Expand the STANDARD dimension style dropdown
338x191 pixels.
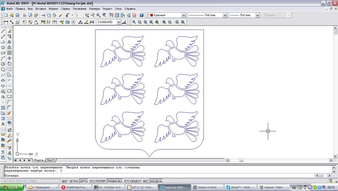coord(119,22)
